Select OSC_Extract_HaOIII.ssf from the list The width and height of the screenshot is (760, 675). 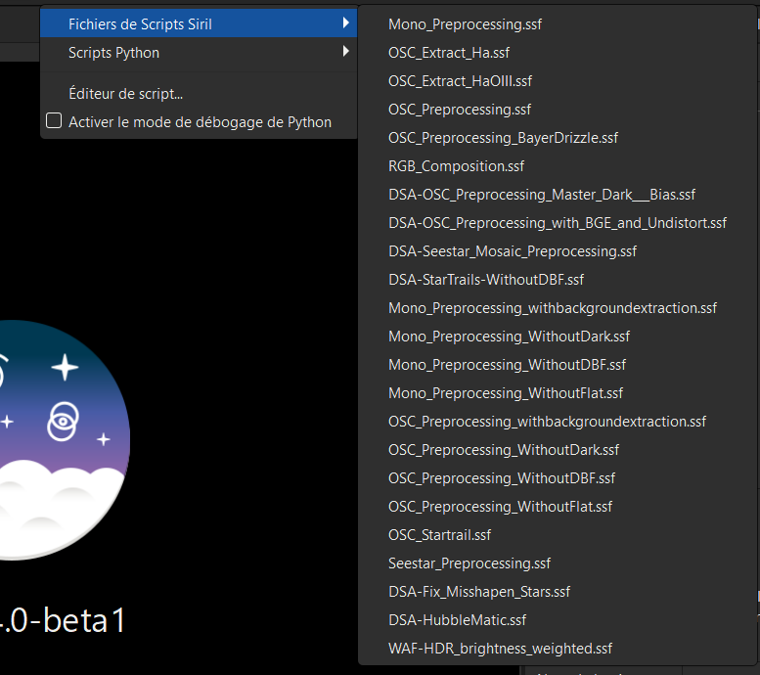(x=460, y=80)
